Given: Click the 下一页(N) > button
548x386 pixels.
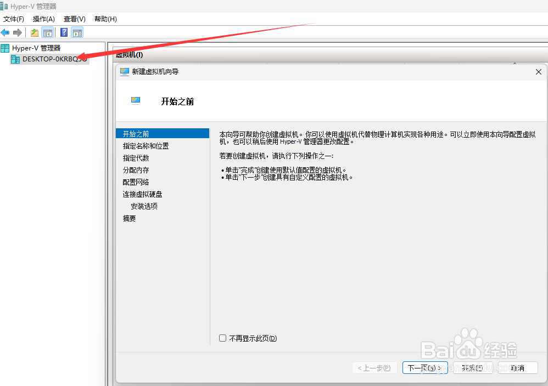Looking at the screenshot, I should point(425,368).
